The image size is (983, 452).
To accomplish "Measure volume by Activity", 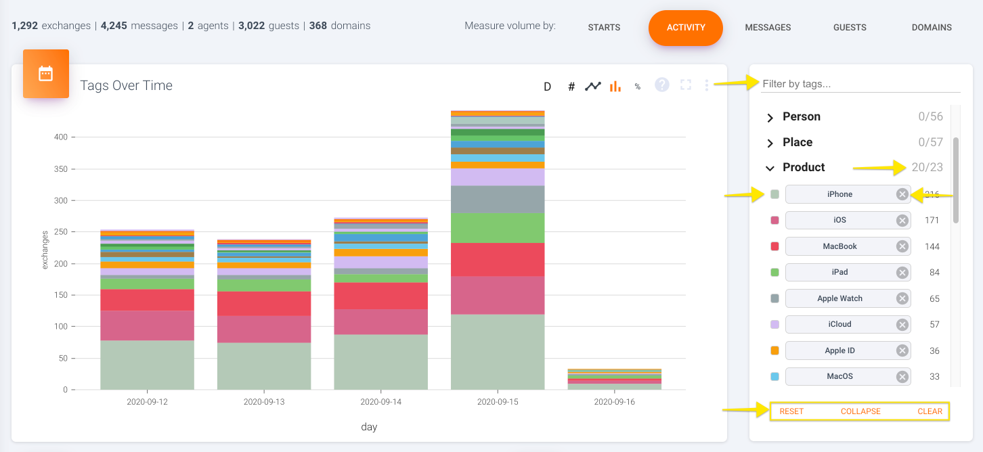I will coord(686,28).
